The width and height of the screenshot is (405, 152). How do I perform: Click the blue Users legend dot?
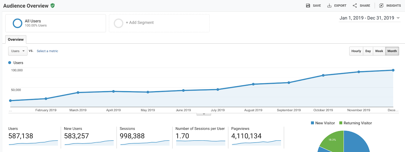tap(10, 63)
